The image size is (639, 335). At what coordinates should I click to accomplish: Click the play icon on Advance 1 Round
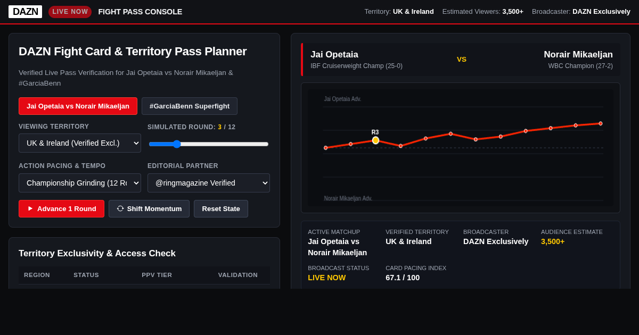[x=30, y=208]
